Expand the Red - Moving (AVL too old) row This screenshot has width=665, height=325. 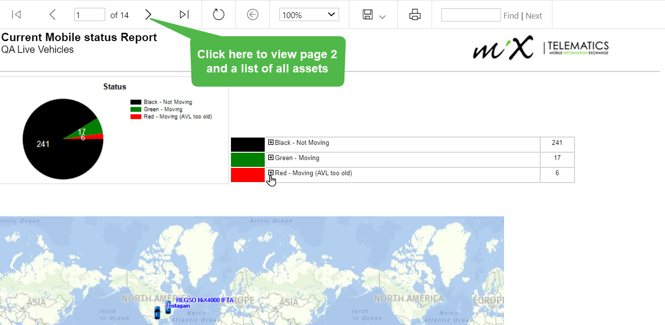coord(271,173)
